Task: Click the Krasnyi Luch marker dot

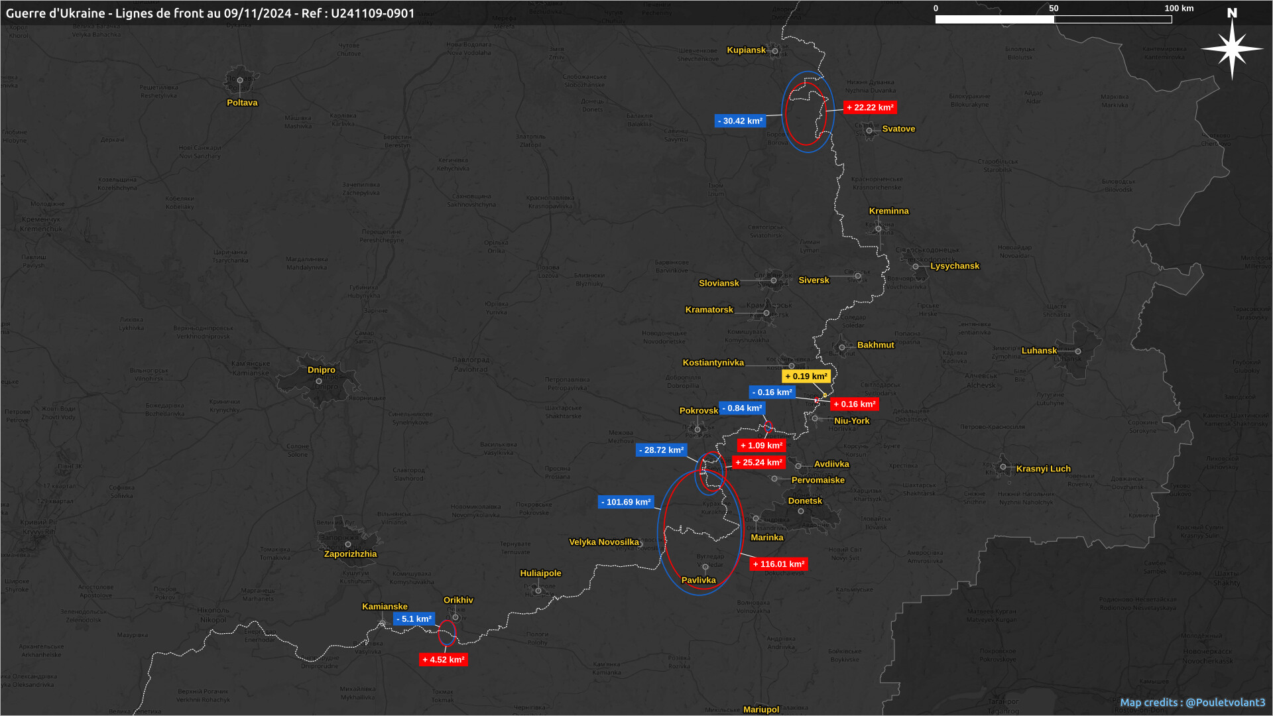Action: [x=1003, y=467]
